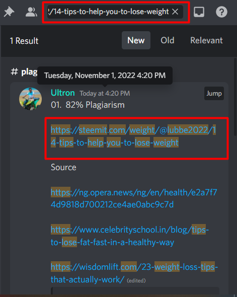The image size is (237, 297).
Task: Open the wisdomlift.com weight-loss link
Action: [x=134, y=273]
